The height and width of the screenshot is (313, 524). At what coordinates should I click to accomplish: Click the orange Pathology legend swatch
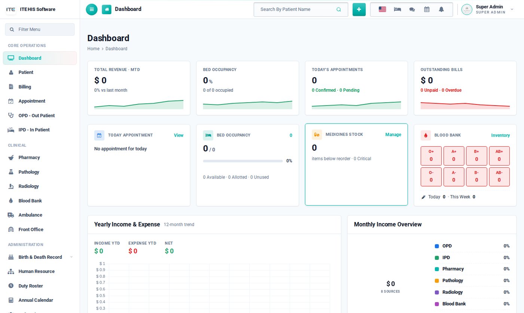(436, 281)
